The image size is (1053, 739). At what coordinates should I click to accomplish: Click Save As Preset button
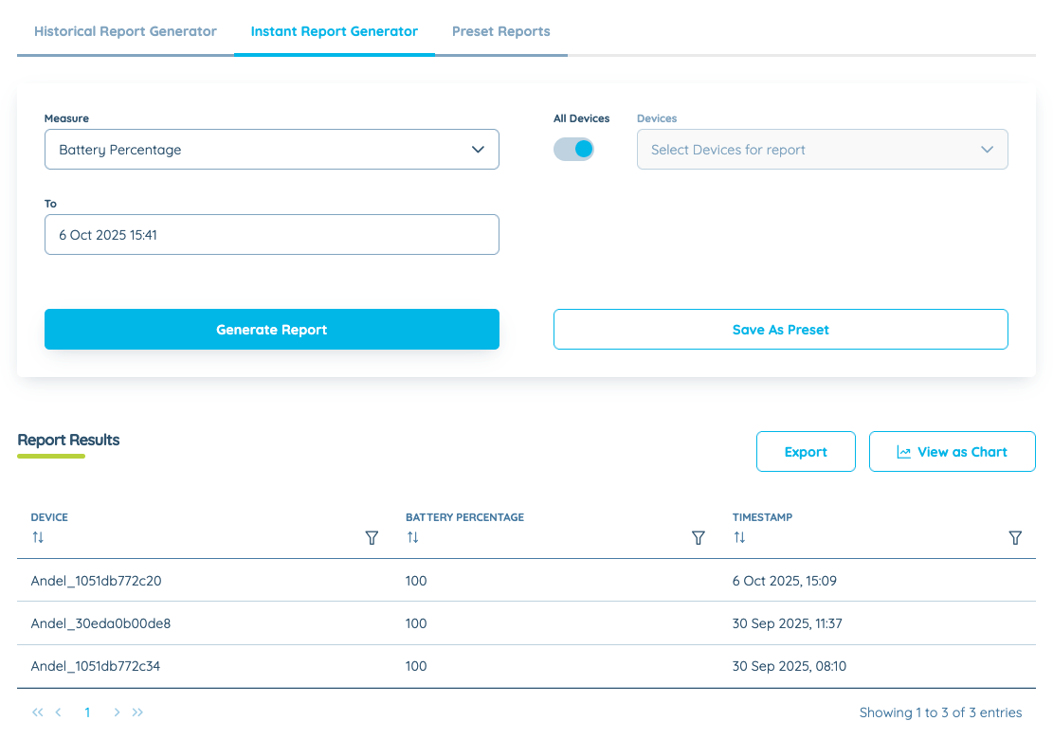780,329
